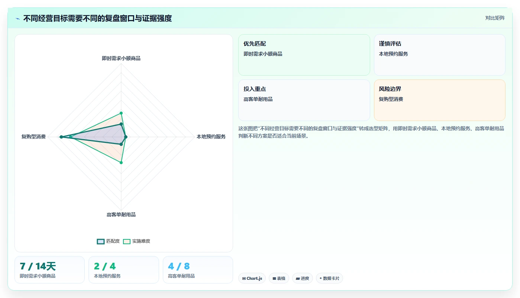The image size is (520, 298).
Task: Click the 对比矩阵 label in header
Action: pos(495,18)
